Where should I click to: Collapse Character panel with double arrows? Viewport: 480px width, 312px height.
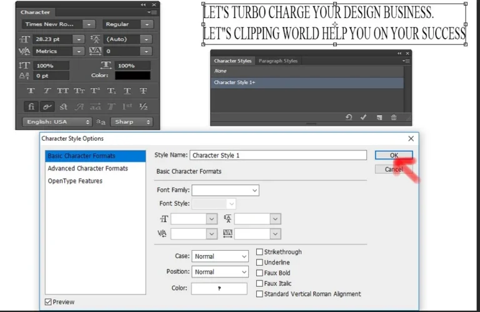143,4
